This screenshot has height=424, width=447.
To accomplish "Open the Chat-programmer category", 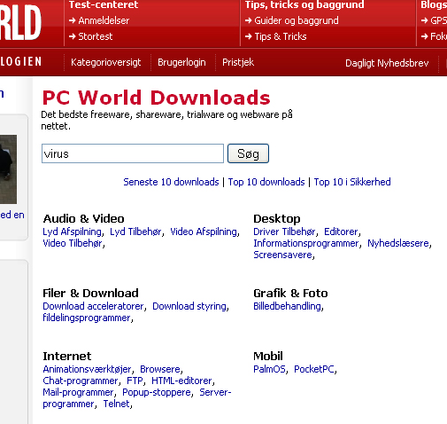I will coord(81,381).
